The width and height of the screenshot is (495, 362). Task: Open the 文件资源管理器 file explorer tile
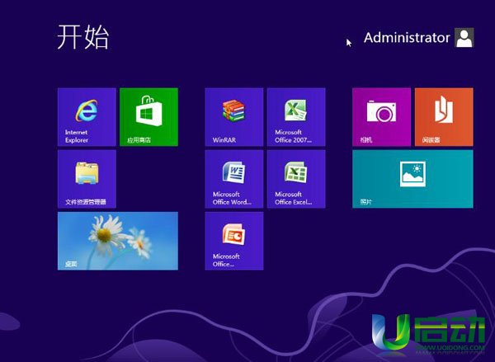[x=87, y=179]
